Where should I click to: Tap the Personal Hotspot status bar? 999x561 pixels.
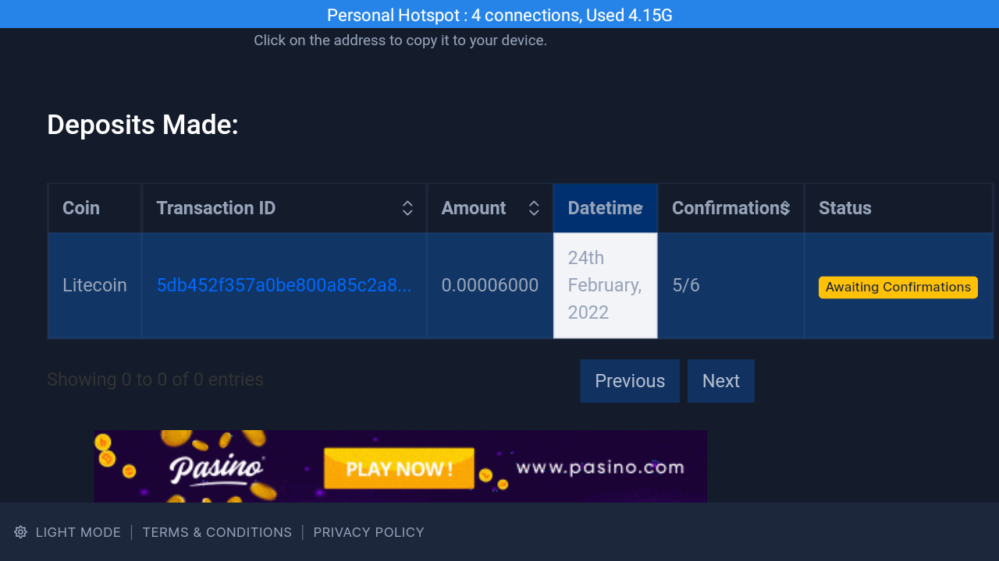[x=499, y=14]
